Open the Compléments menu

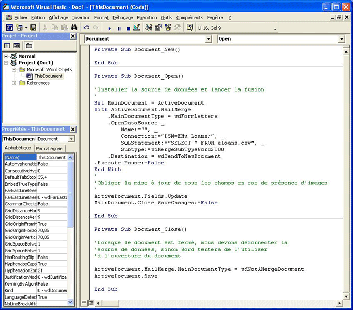[x=190, y=18]
